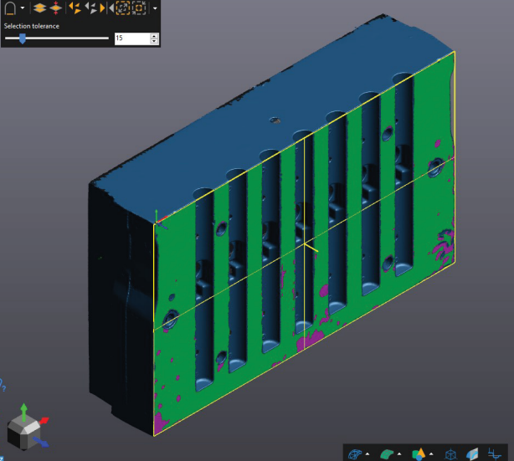Image resolution: width=514 pixels, height=461 pixels.
Task: Click the orange scattered triangles selection icon
Action: [75, 8]
